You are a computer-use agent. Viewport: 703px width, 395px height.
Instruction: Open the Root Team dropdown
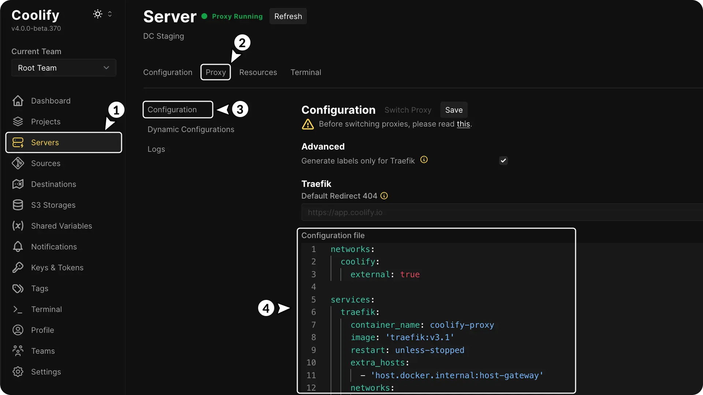[x=64, y=68]
